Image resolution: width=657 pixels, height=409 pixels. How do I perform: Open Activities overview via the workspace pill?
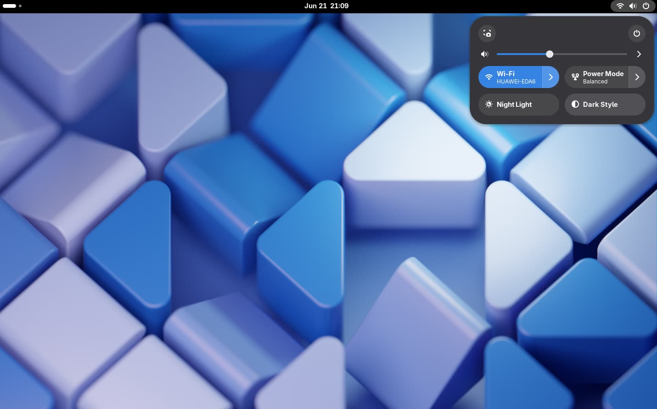[x=10, y=6]
